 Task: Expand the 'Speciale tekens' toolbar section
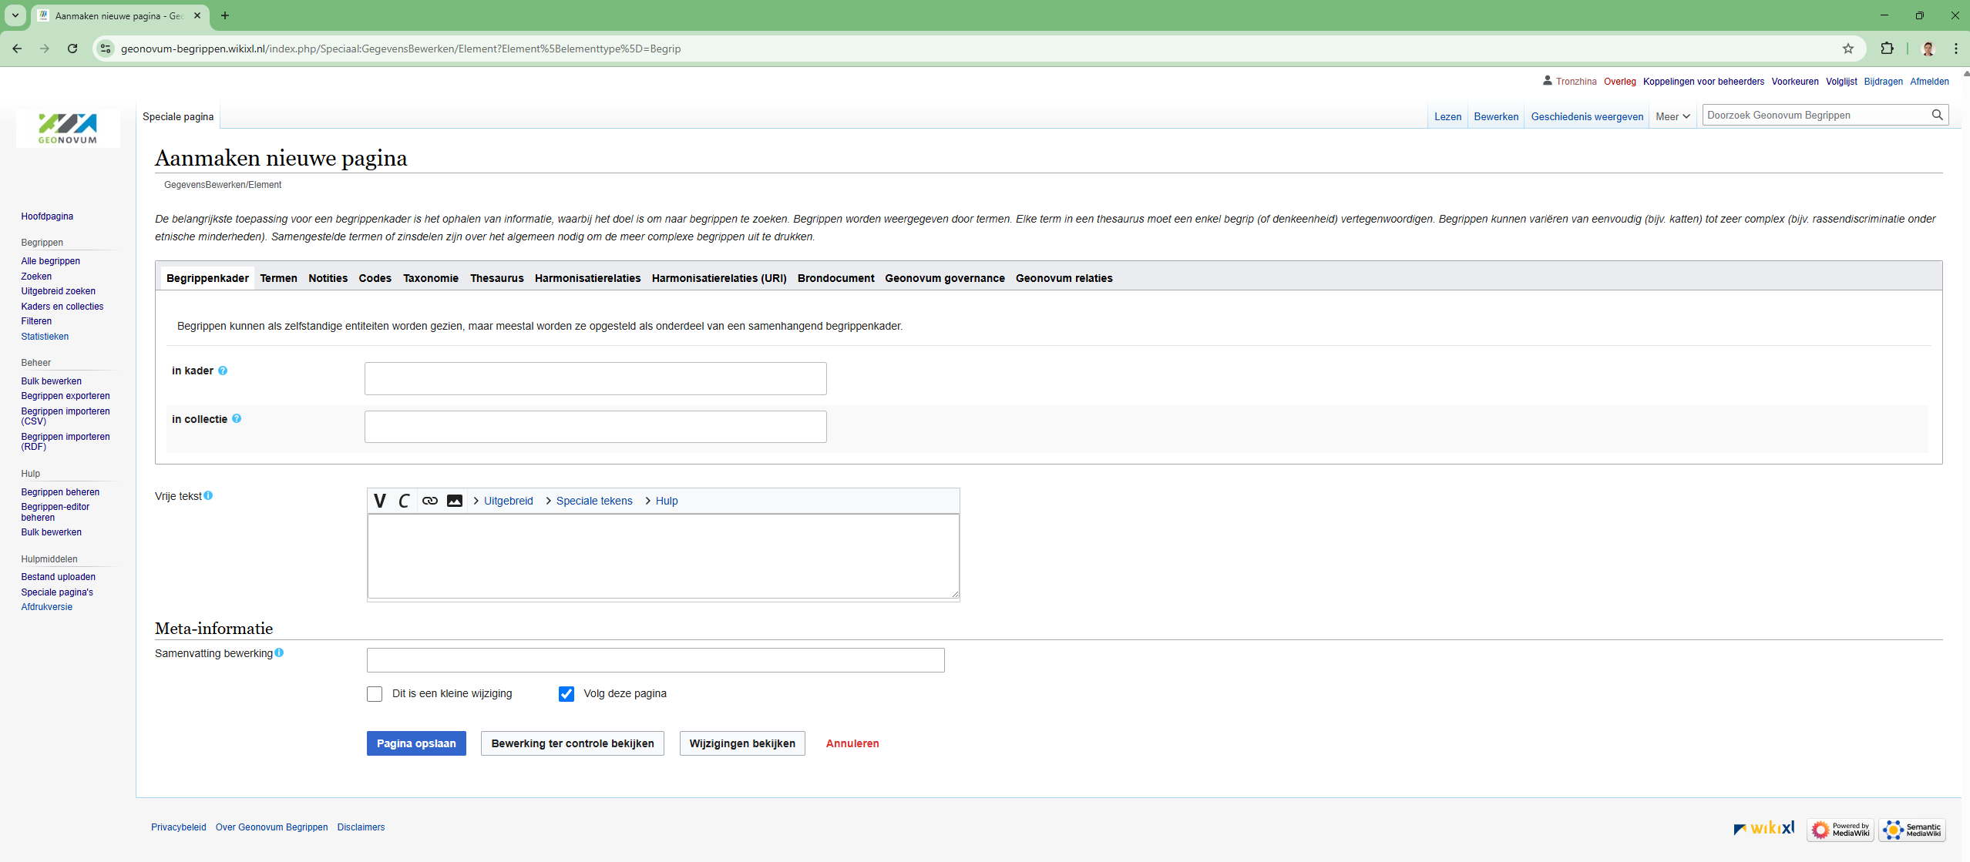point(593,501)
